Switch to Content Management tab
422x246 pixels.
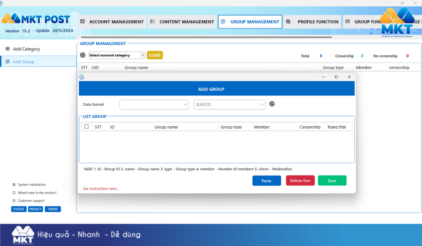182,22
